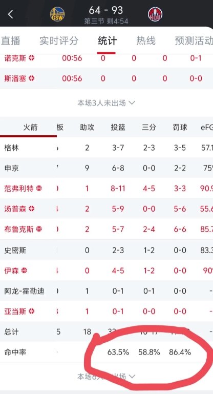Image resolution: width=213 pixels, height=394 pixels.
Task: Tap basketball icon beside 亚当斯
Action: pos(31,312)
